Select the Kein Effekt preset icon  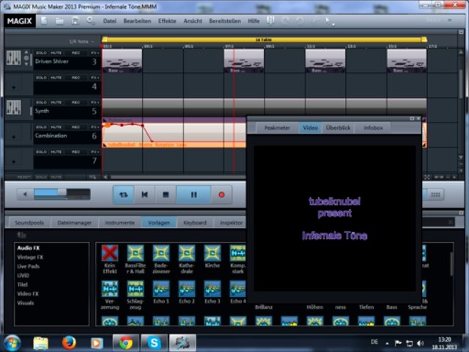point(110,254)
